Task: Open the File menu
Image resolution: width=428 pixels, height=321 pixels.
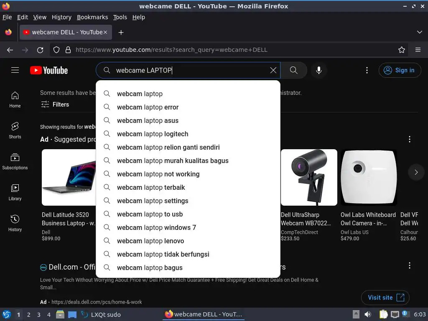Action: pyautogui.click(x=7, y=17)
